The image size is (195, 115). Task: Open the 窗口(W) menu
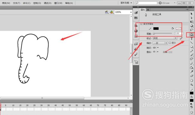(58, 3)
